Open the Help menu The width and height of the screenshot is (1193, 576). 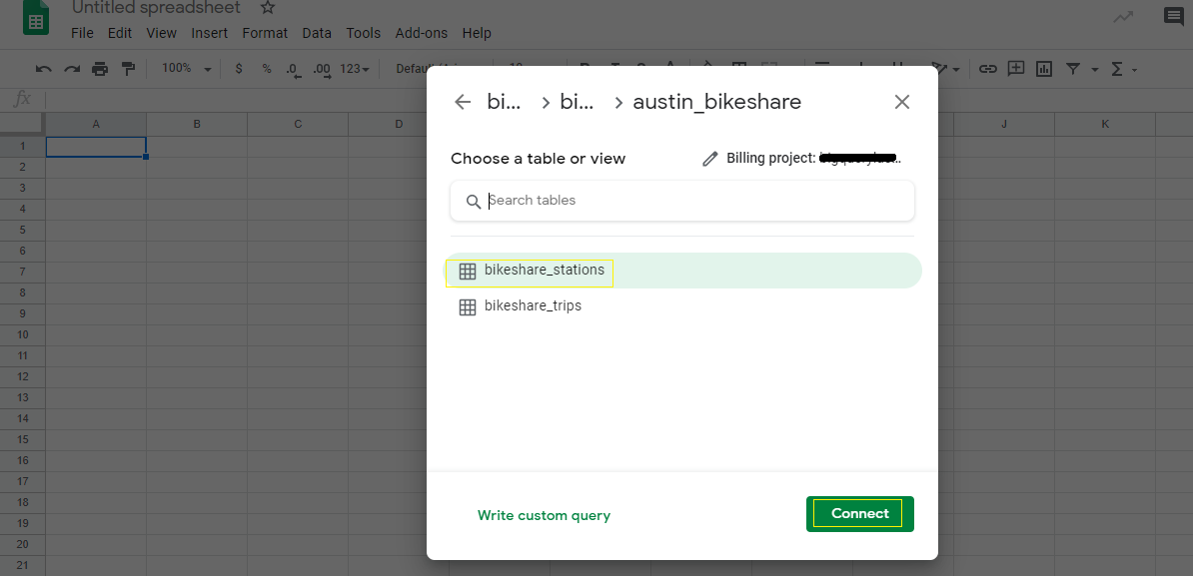pos(477,33)
